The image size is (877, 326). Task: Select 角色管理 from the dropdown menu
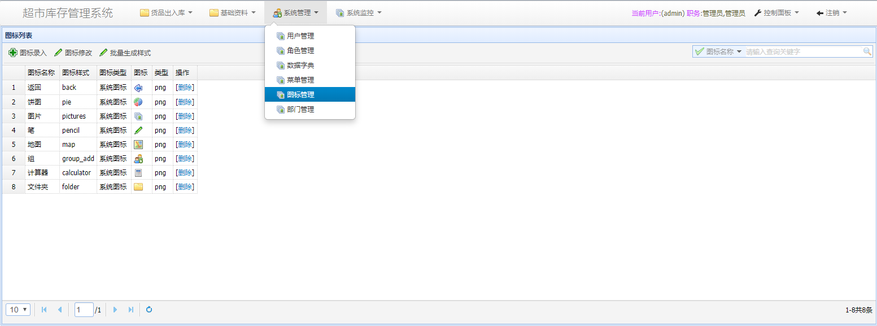point(310,51)
